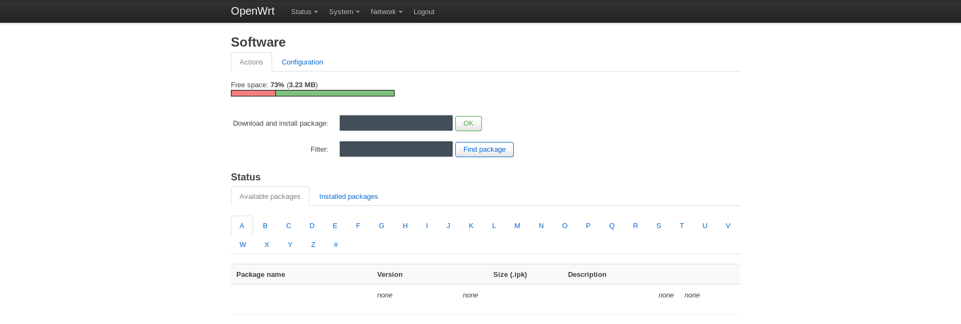Click the free space usage bar
The height and width of the screenshot is (324, 961).
tap(313, 93)
